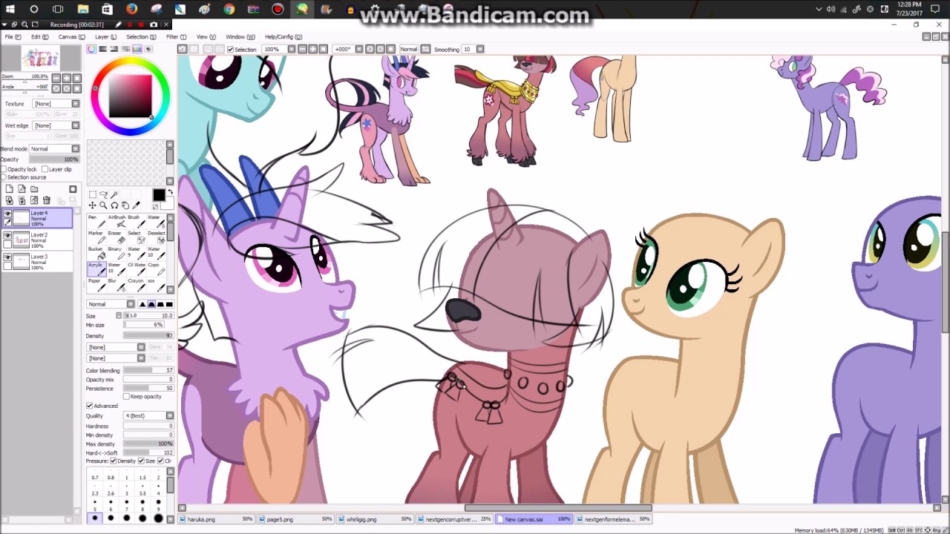Enable the Layer clip checkbox
Screen dimensions: 950x534
point(46,169)
